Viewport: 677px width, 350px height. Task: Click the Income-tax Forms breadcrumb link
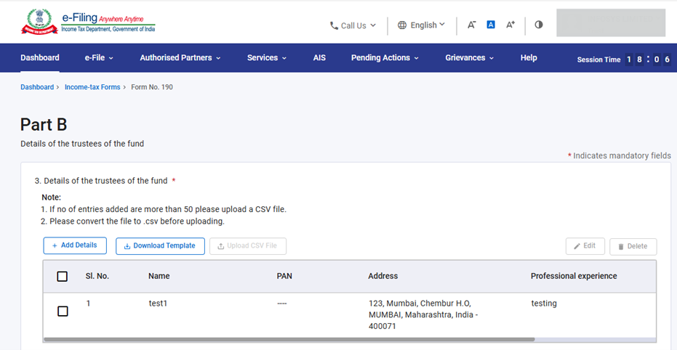pyautogui.click(x=92, y=87)
